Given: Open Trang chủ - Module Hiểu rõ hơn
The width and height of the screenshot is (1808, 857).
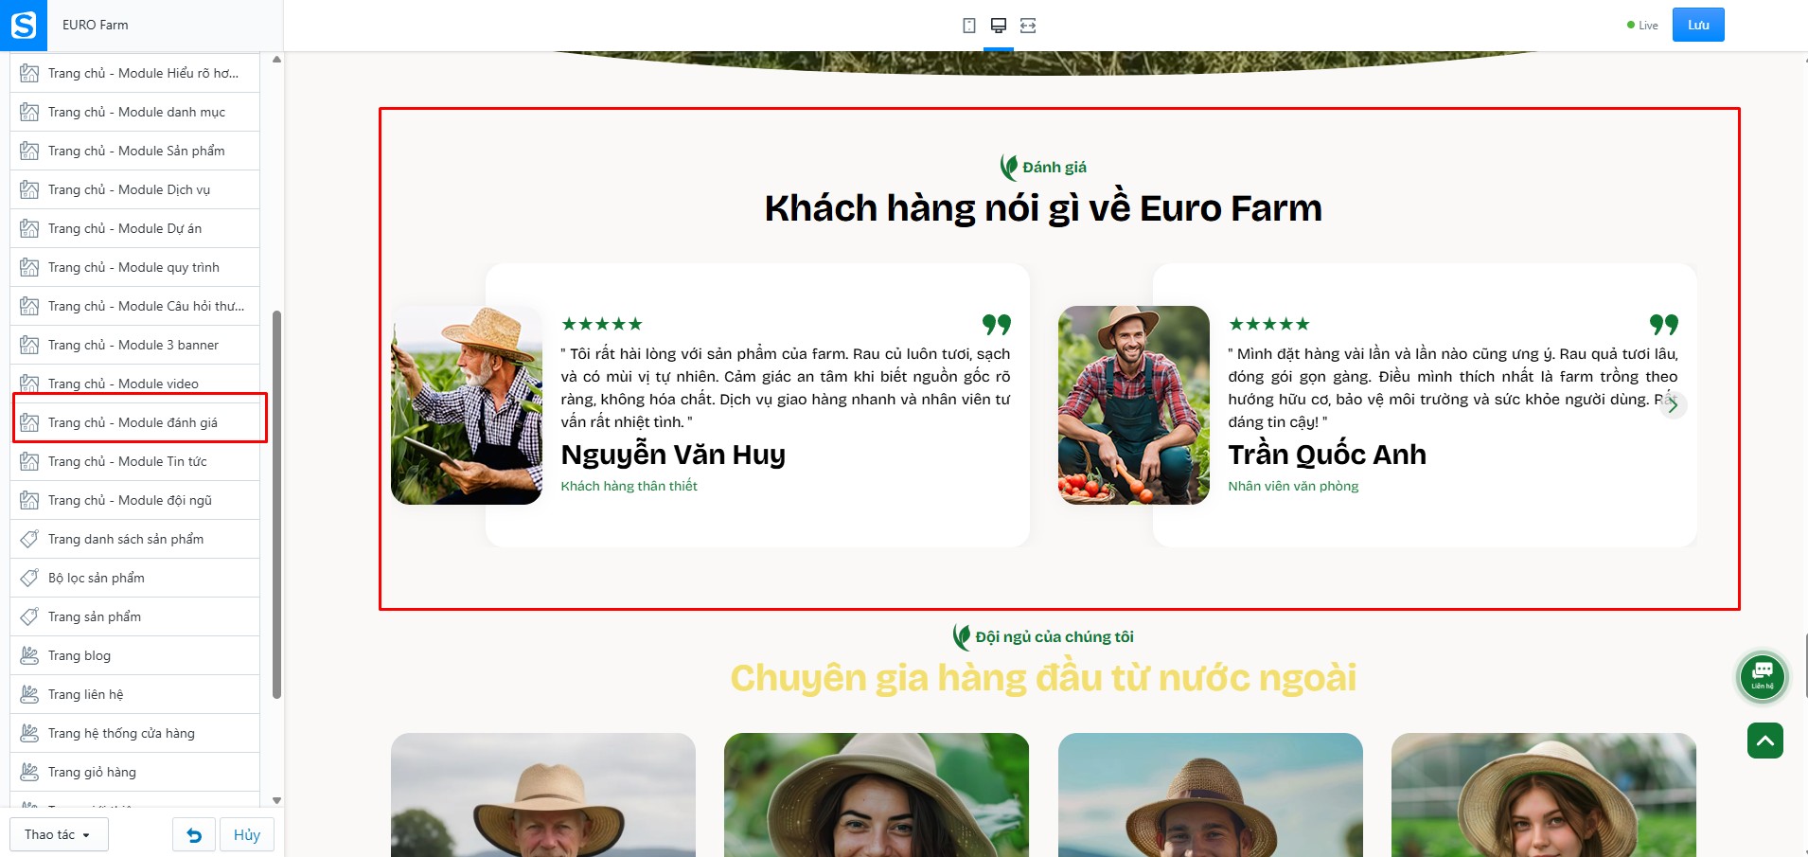Looking at the screenshot, I should point(134,73).
